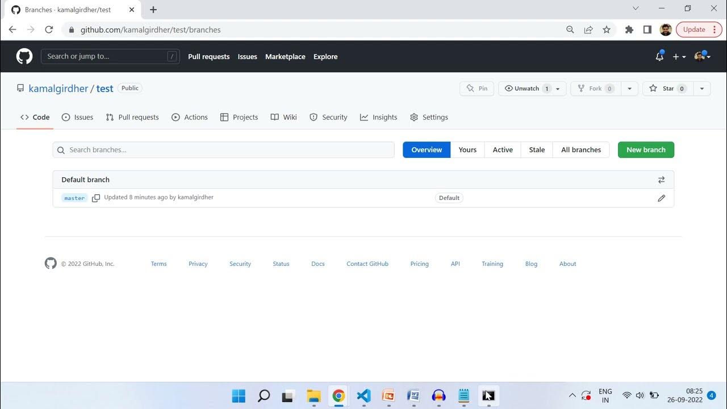This screenshot has height=409, width=727.
Task: Open the Wiki tab
Action: coord(283,117)
